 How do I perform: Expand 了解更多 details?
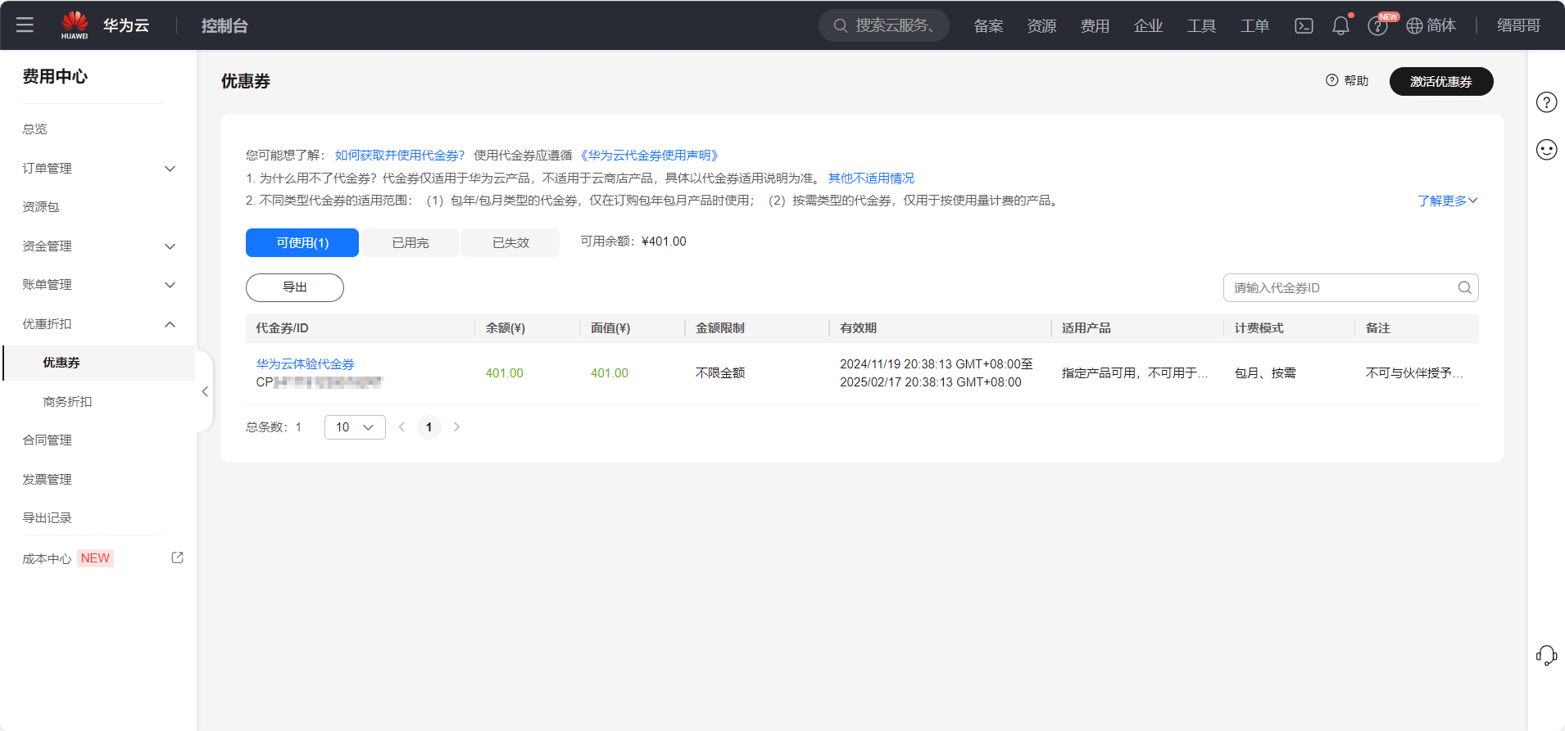pos(1448,201)
